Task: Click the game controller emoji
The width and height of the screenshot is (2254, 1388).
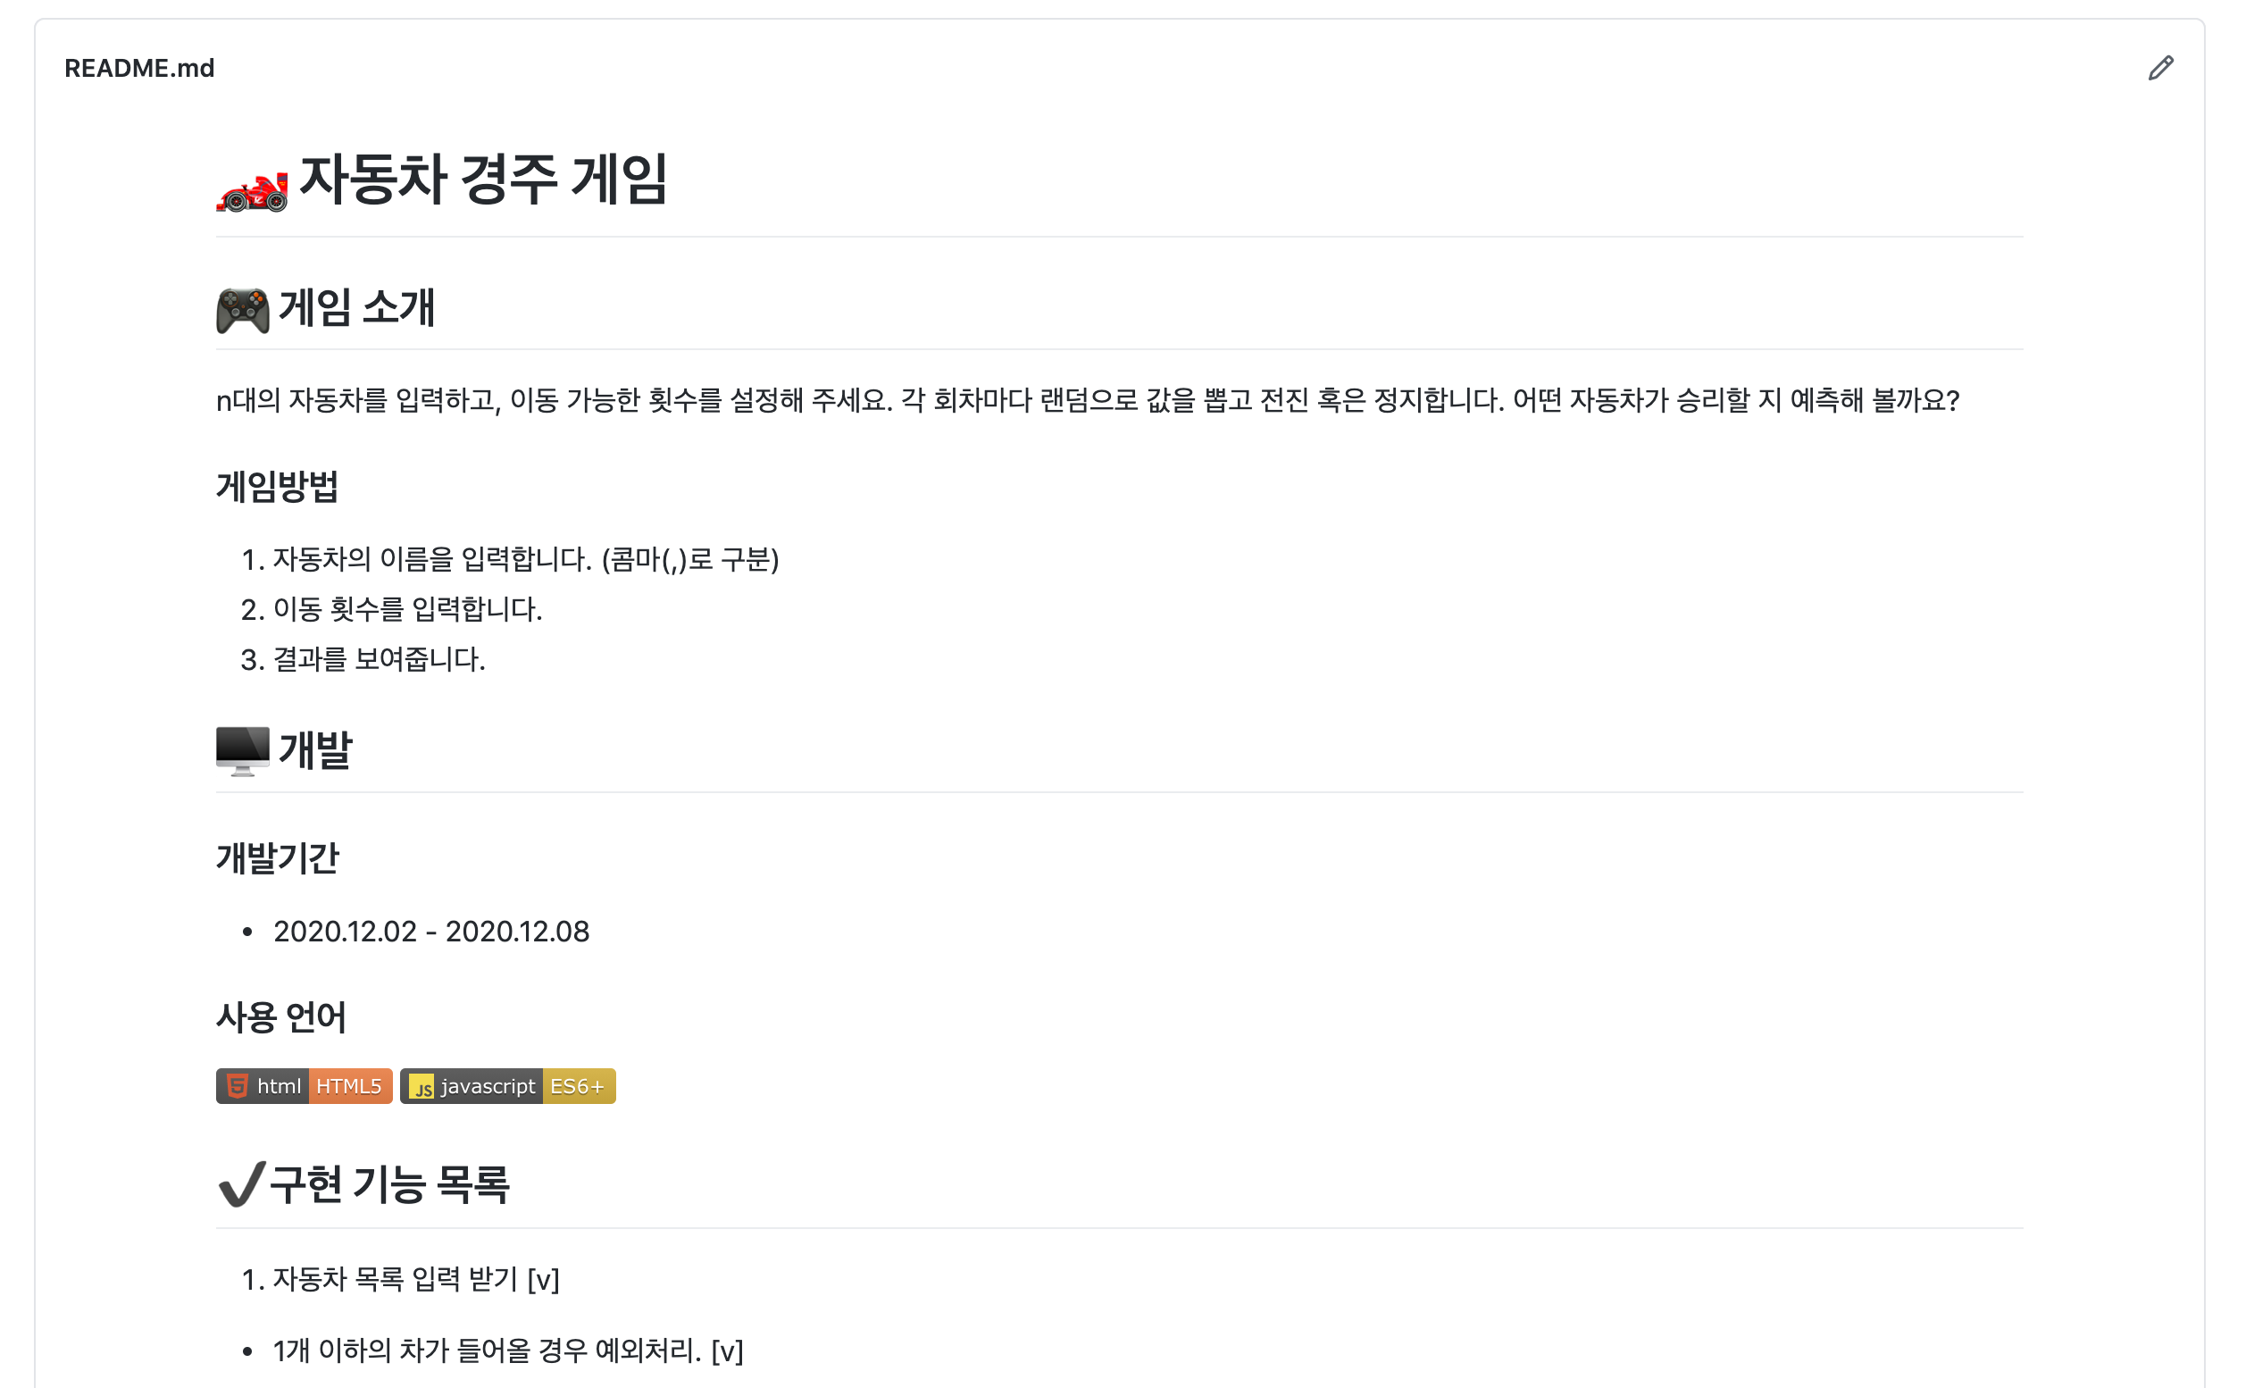Action: [x=243, y=310]
